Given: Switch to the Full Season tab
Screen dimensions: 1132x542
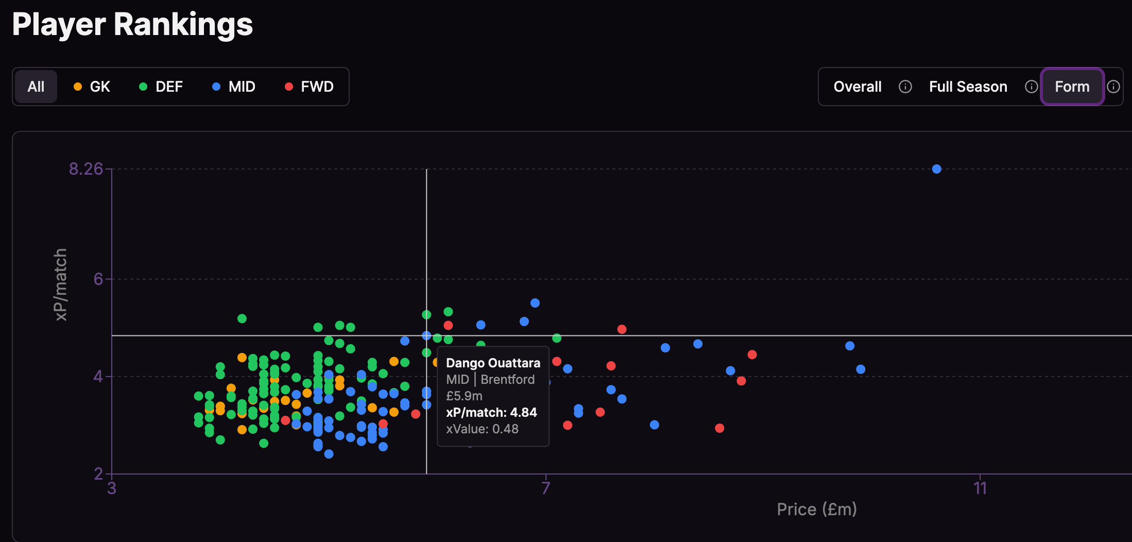Looking at the screenshot, I should click(968, 87).
